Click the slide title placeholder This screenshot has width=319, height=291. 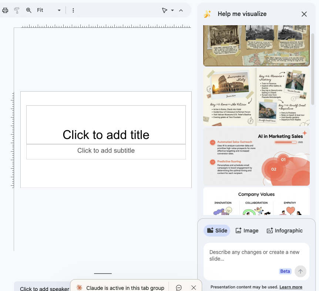tap(106, 135)
